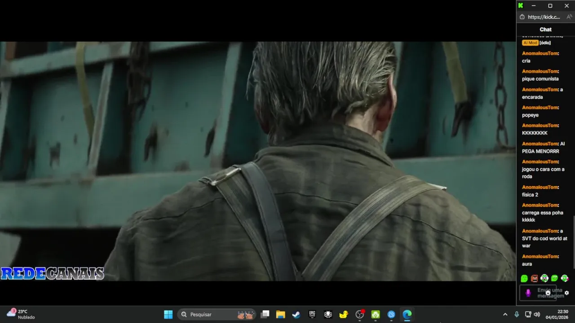Click the 'KKKKKKKK' chat message
Screen dimensions: 575x323
click(535, 133)
